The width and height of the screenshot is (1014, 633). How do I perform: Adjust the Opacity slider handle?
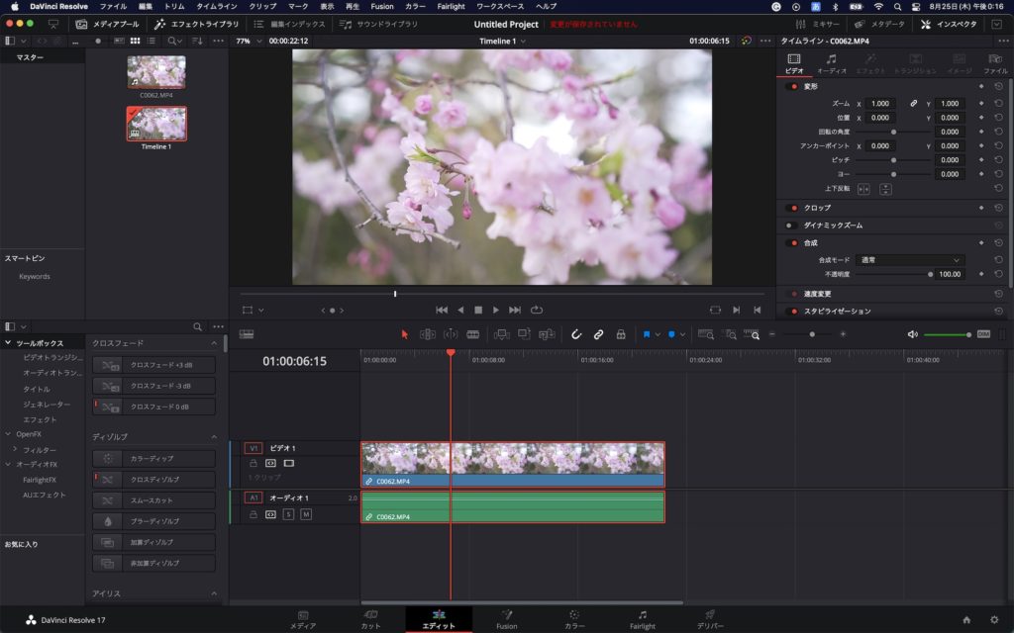[x=930, y=274]
